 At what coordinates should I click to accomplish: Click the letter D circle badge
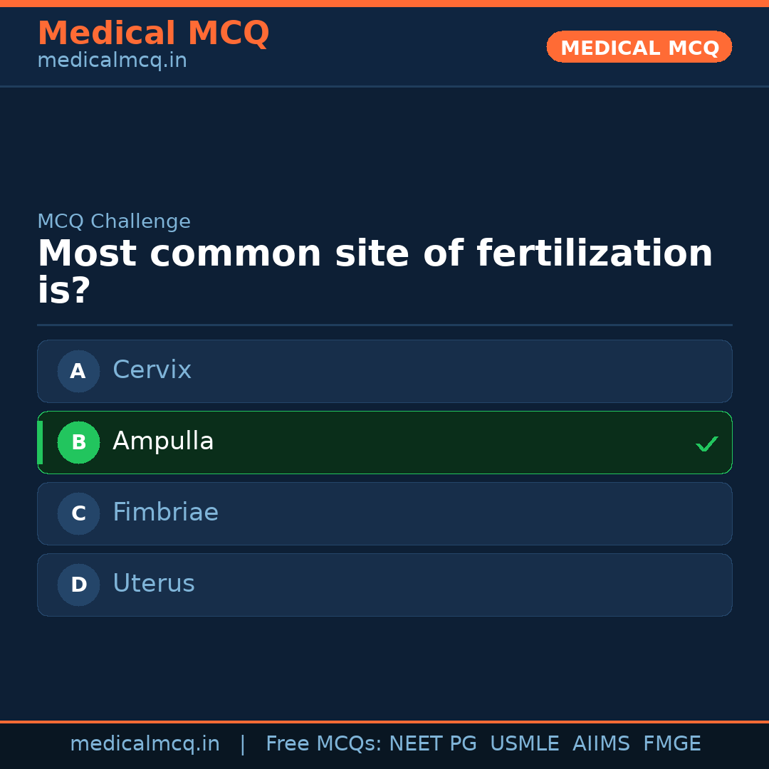pyautogui.click(x=78, y=585)
